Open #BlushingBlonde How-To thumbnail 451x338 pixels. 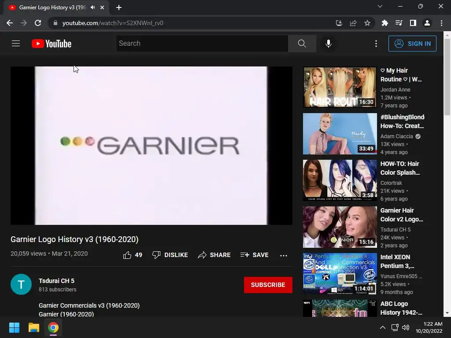tap(340, 134)
